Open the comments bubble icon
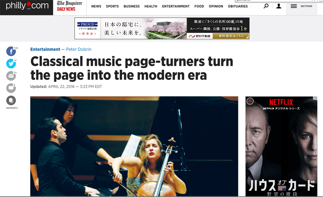323x197 pixels. coord(11,88)
